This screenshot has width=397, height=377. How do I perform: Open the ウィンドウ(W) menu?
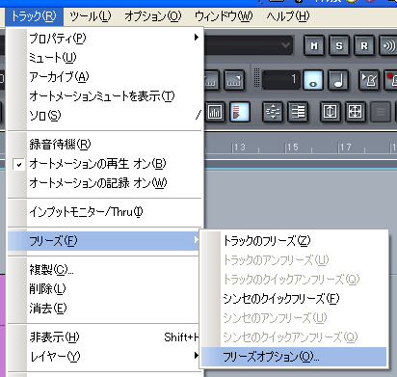(224, 16)
